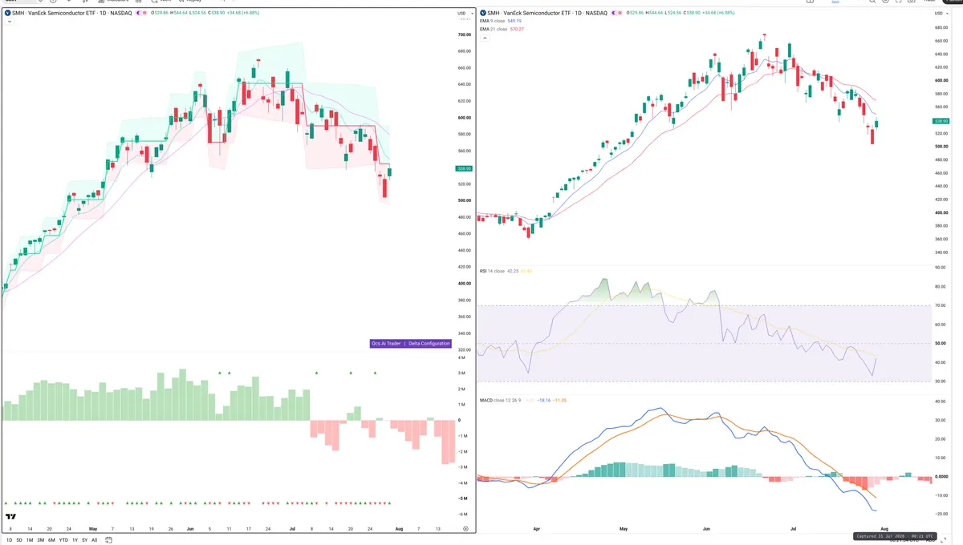
Task: Select All time range
Action: (x=94, y=540)
